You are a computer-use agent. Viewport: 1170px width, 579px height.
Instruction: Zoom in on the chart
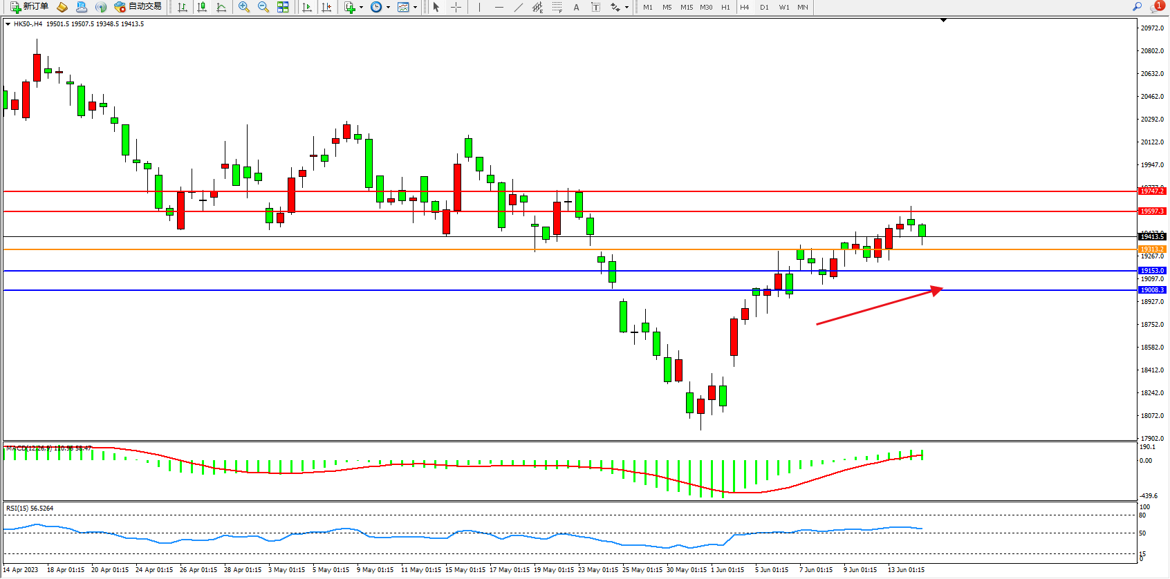click(243, 7)
